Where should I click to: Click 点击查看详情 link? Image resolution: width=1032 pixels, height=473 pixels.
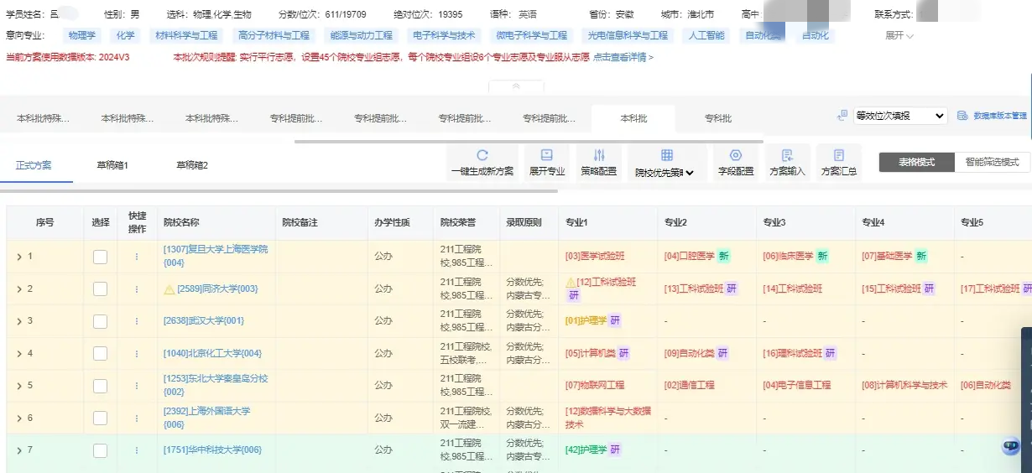(x=623, y=57)
